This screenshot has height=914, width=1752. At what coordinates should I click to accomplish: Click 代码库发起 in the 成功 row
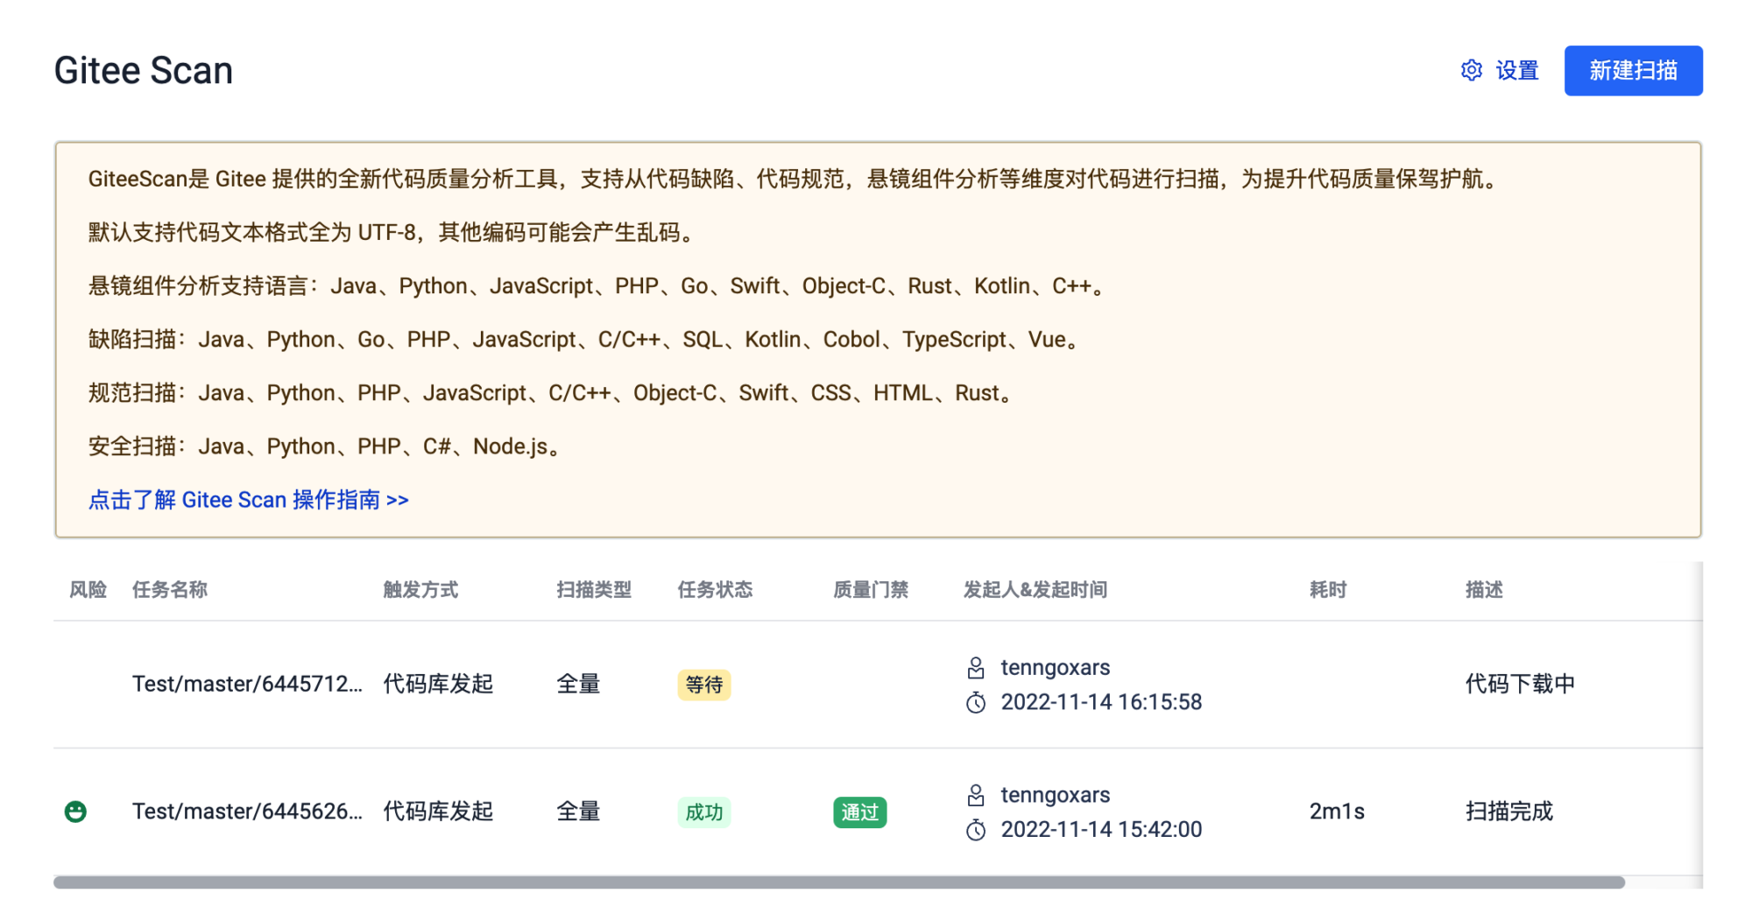438,812
